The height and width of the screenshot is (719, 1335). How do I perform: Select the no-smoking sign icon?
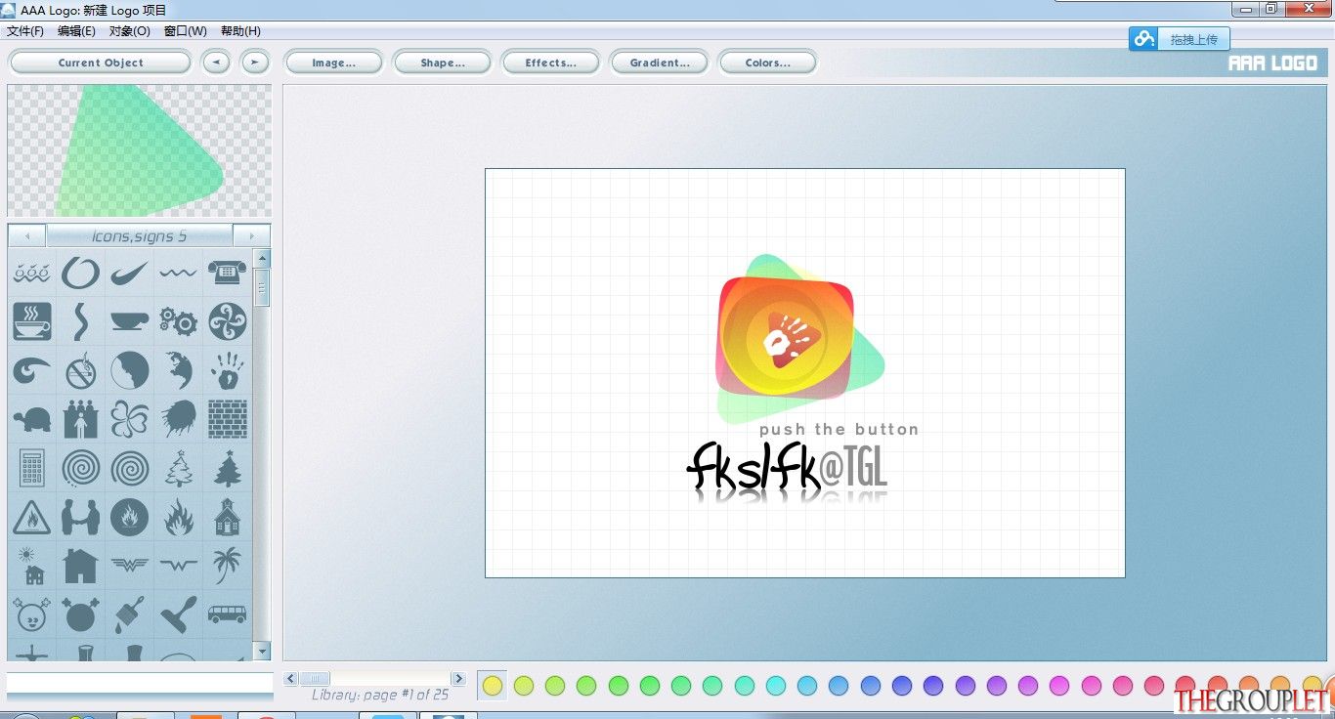[81, 370]
